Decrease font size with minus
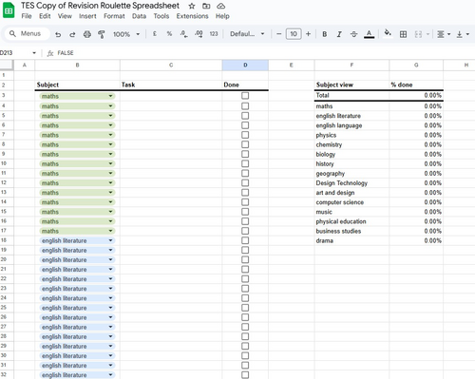This screenshot has height=379, width=475. point(278,34)
